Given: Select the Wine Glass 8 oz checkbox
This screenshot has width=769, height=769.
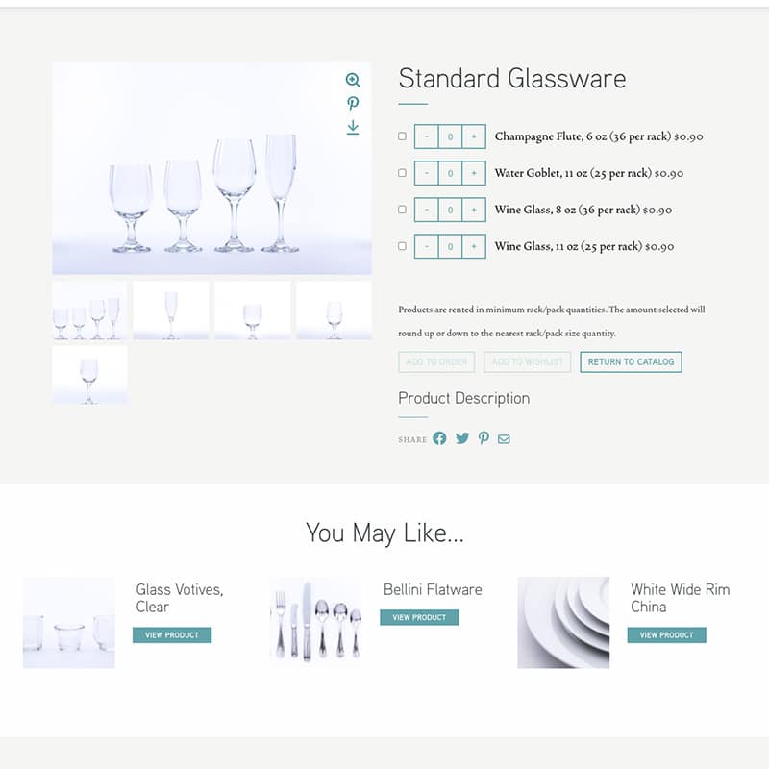Looking at the screenshot, I should coord(402,210).
